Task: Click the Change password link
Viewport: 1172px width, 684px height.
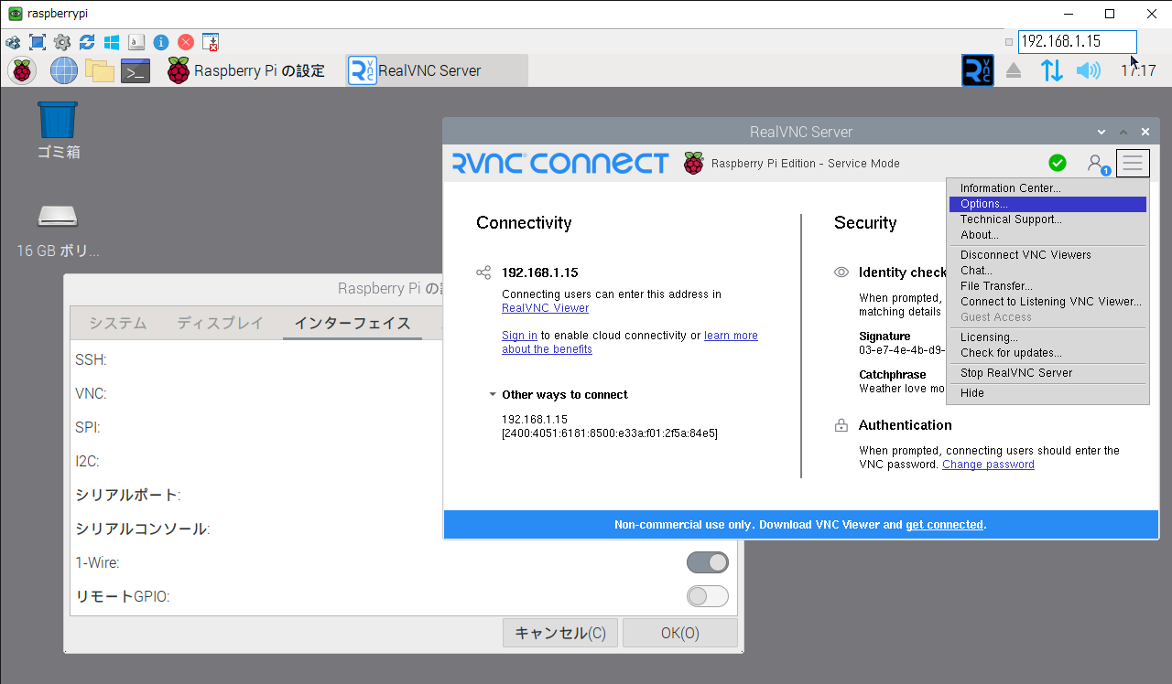Action: (988, 465)
